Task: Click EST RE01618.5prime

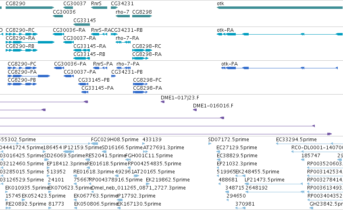Action: pos(107,164)
